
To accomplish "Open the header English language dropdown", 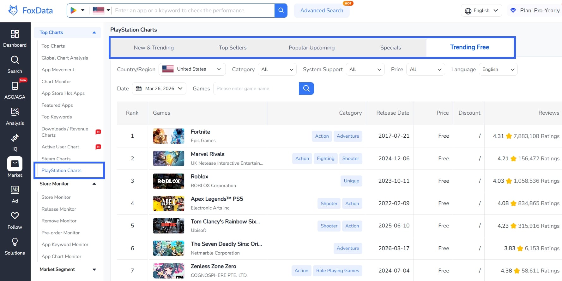I will coord(481,10).
